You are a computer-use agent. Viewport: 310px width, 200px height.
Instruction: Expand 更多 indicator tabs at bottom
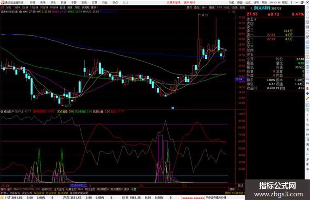click(x=127, y=189)
